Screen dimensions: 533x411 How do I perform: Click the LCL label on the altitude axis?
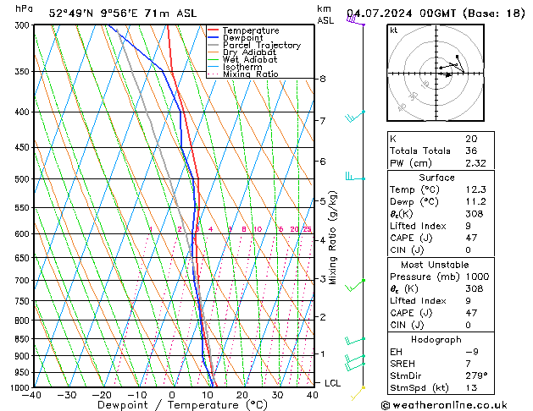(x=332, y=383)
